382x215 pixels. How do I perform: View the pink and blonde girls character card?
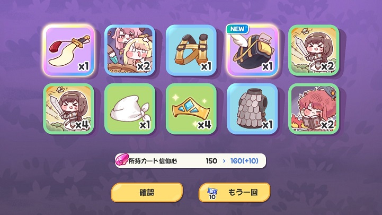(x=130, y=50)
